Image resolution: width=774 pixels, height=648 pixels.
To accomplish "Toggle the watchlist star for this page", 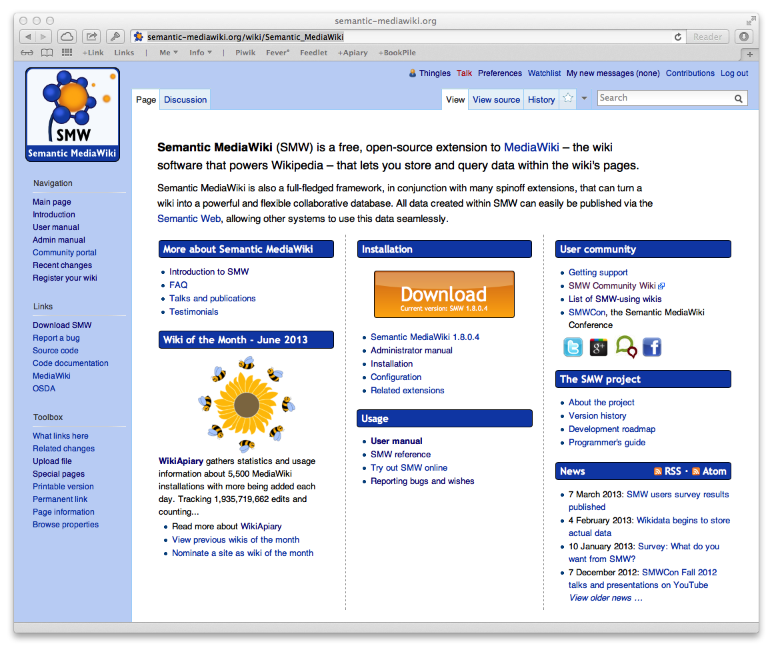I will pyautogui.click(x=567, y=98).
